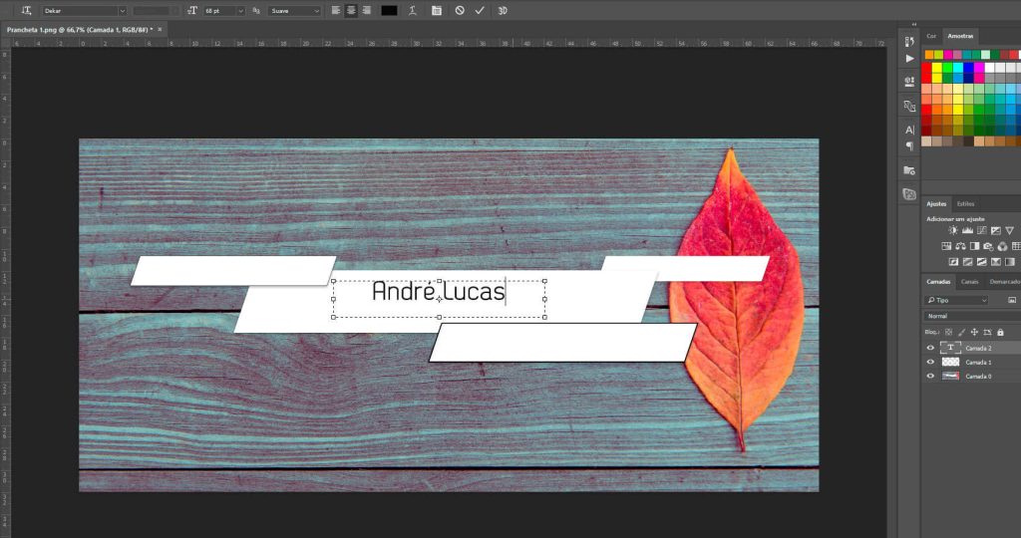
Task: Select the Prancheta 1.png document tab
Action: tap(80, 29)
